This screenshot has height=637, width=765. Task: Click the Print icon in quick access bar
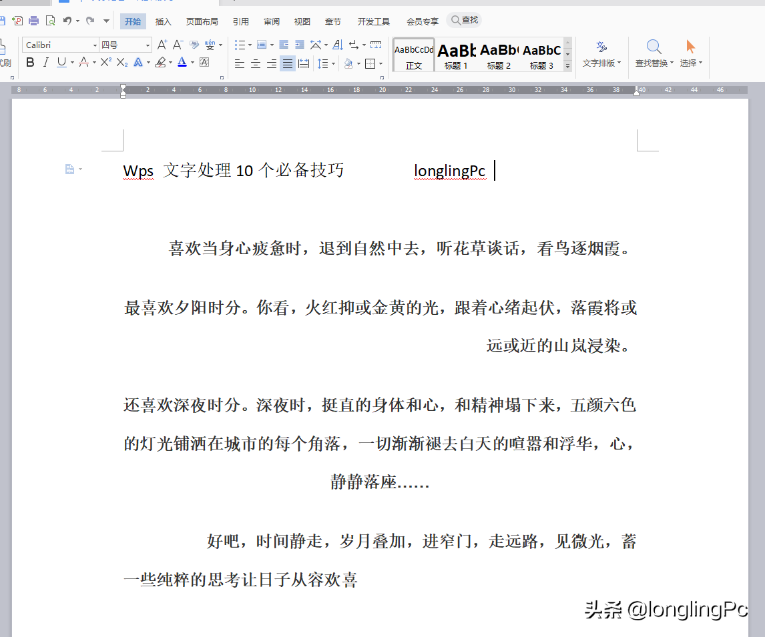(33, 21)
